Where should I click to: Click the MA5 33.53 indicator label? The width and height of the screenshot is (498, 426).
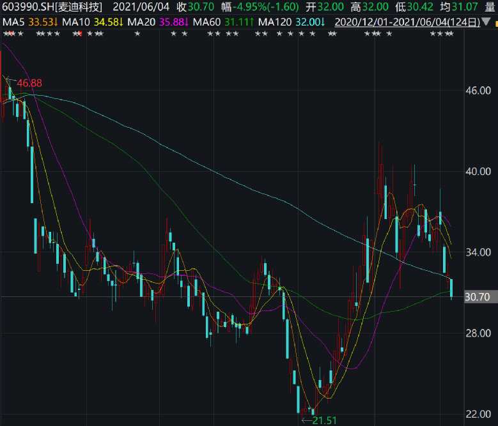coord(30,22)
